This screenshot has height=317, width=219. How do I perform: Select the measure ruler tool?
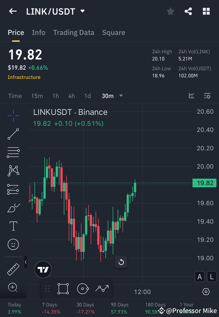pyautogui.click(x=13, y=269)
